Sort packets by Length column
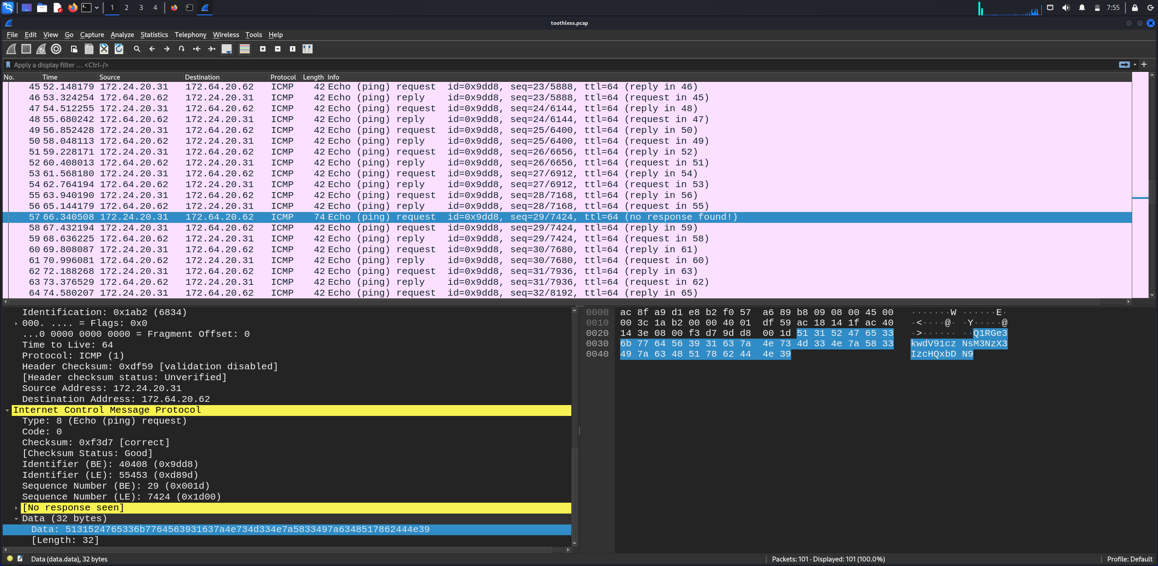 coord(313,77)
